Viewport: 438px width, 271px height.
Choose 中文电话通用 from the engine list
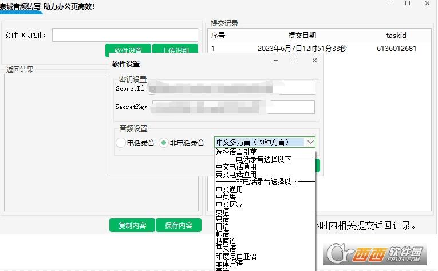236,167
